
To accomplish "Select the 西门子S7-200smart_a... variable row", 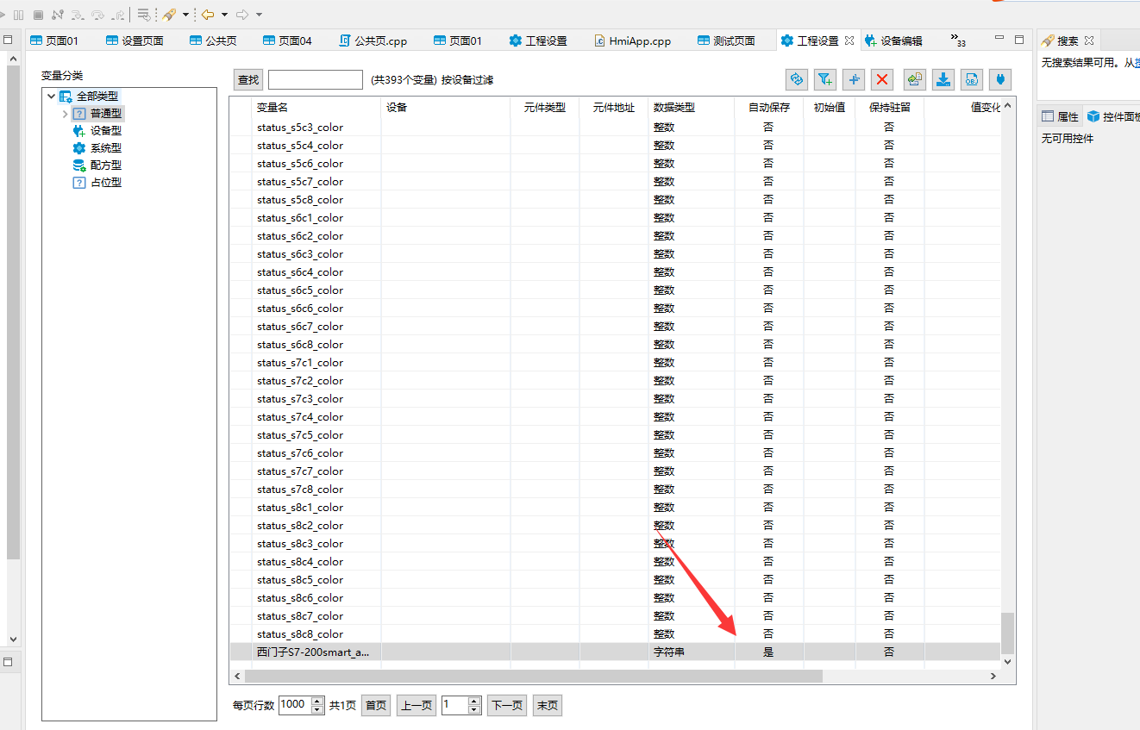I will click(615, 652).
